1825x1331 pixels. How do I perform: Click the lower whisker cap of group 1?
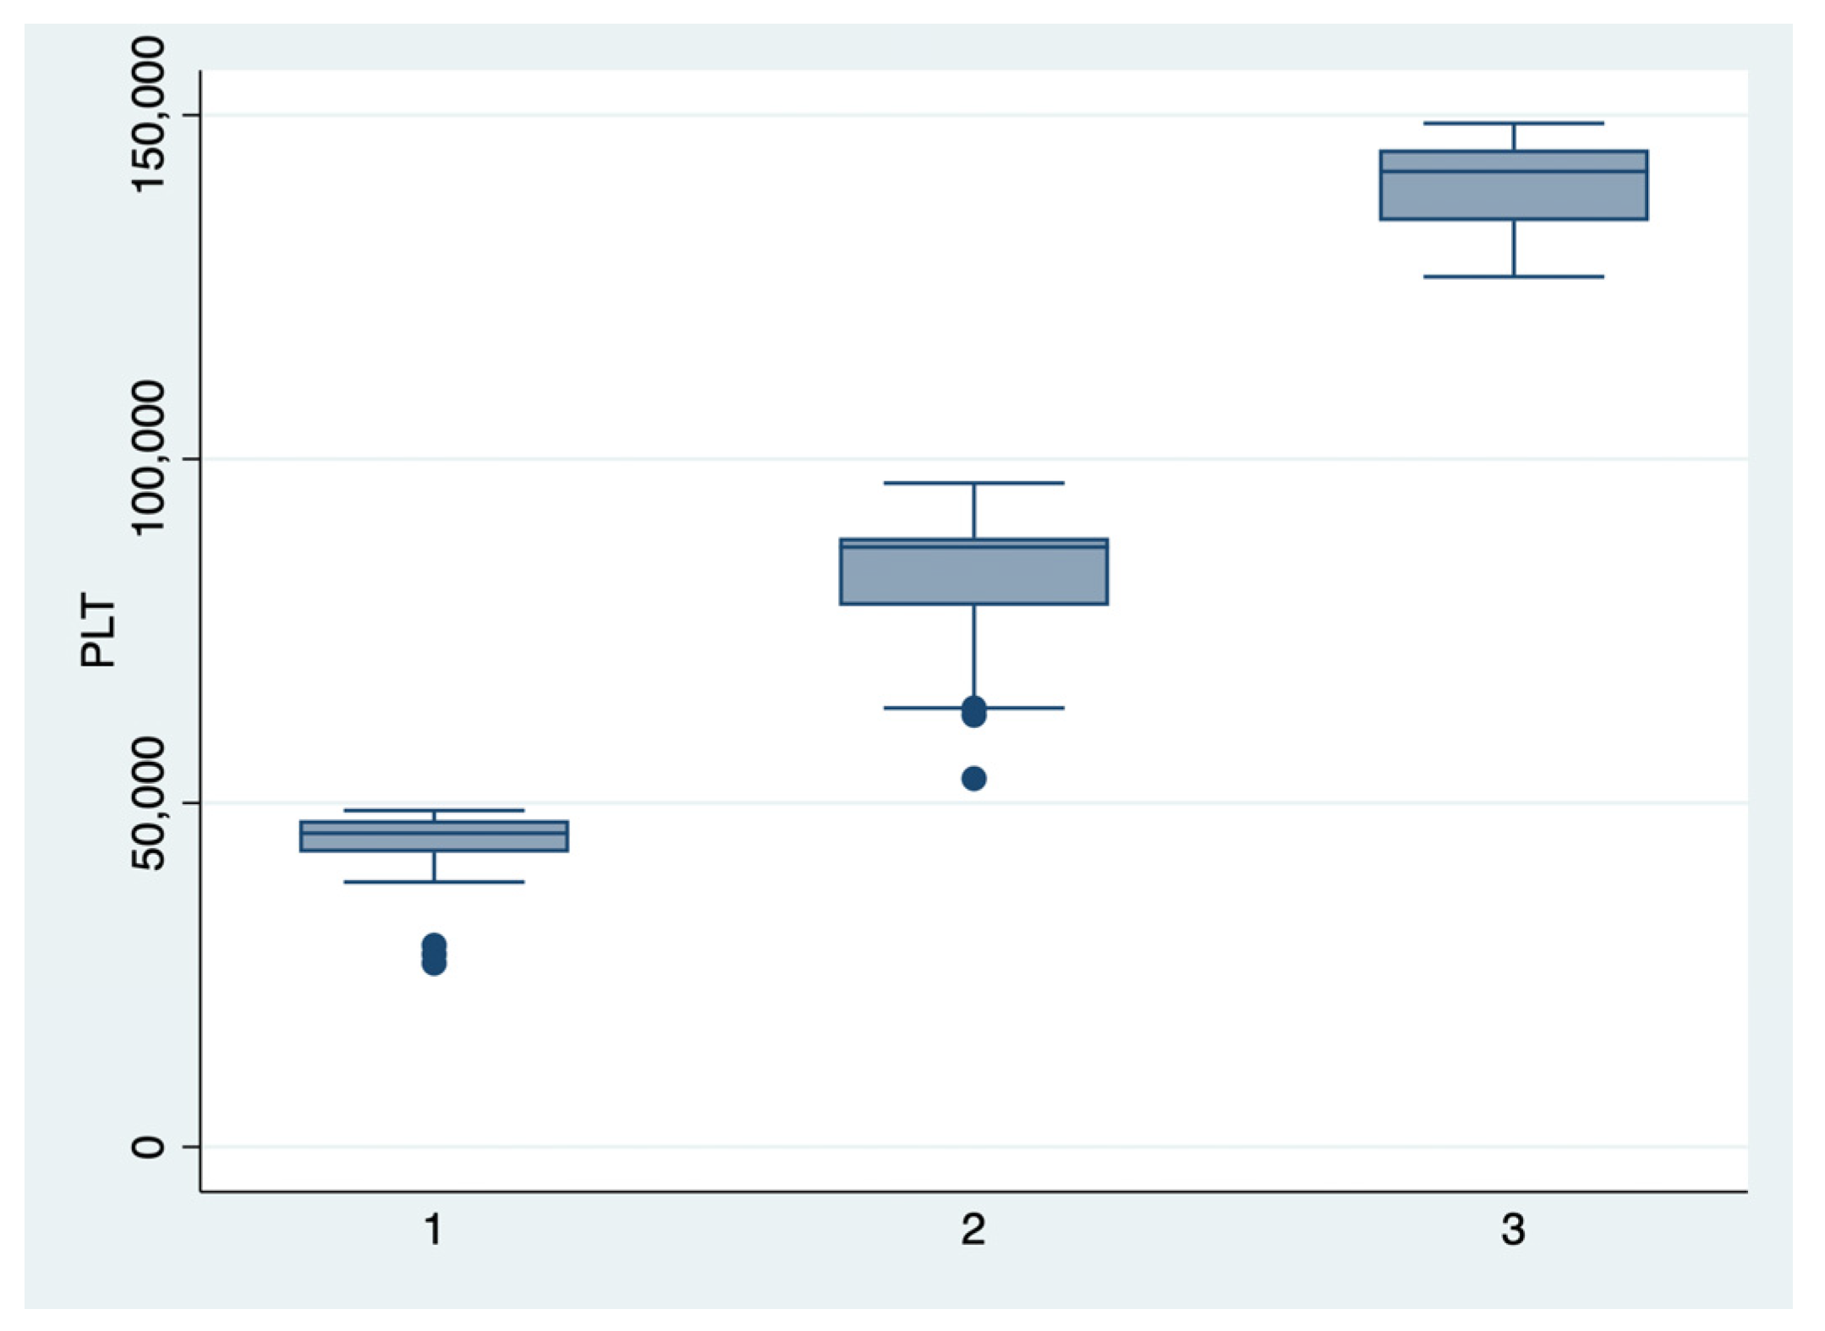(434, 882)
